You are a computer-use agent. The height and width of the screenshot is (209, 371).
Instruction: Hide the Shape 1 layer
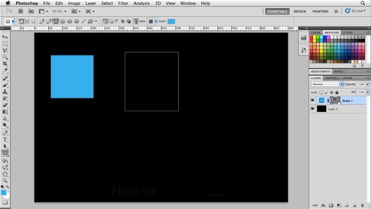pos(313,100)
